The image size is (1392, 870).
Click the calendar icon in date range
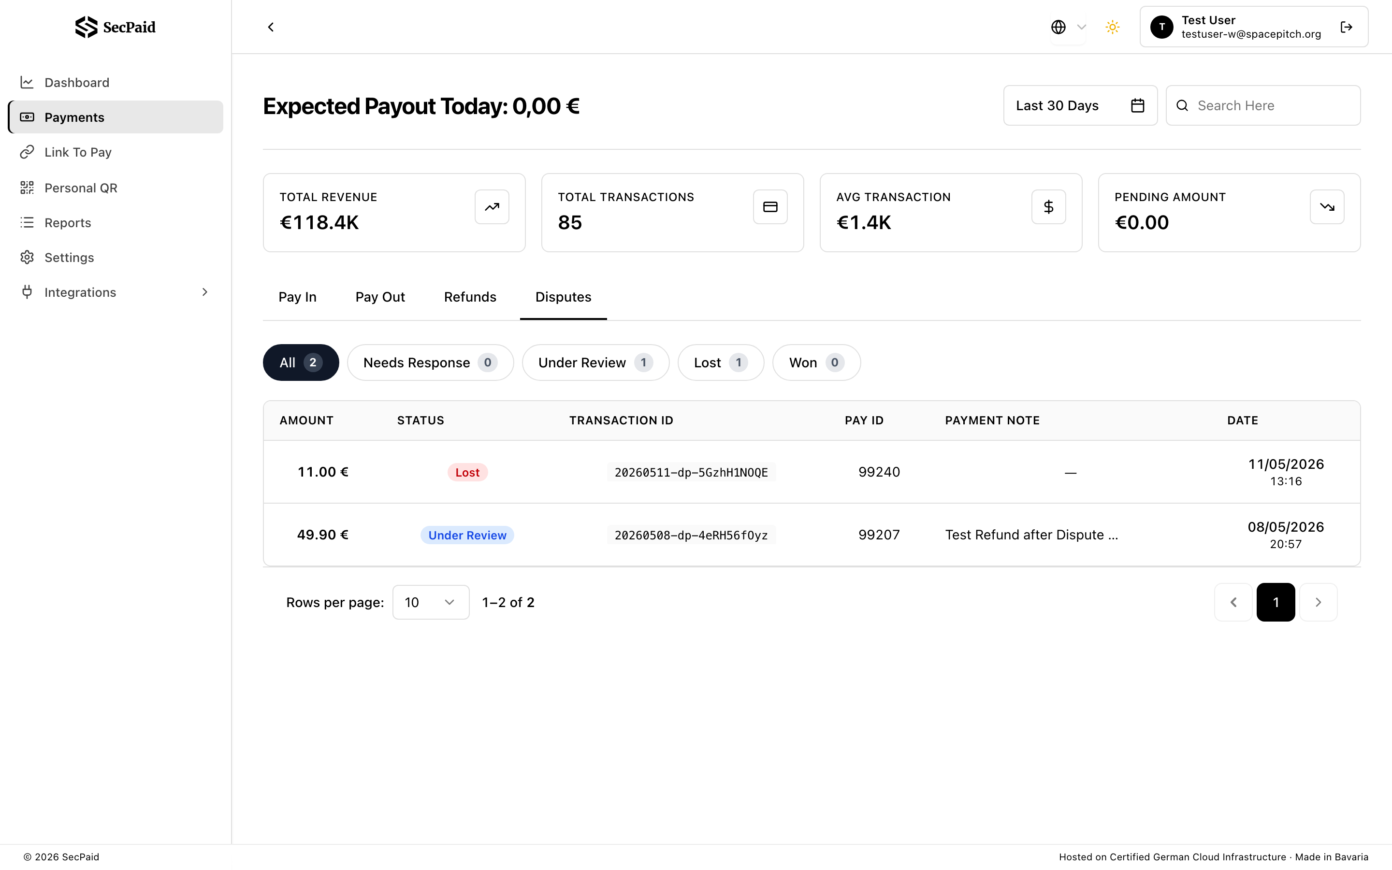pos(1138,105)
